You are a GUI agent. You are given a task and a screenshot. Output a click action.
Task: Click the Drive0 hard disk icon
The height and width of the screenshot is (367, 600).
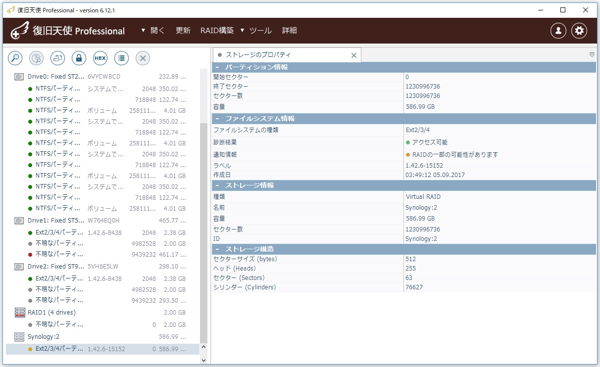click(x=19, y=77)
